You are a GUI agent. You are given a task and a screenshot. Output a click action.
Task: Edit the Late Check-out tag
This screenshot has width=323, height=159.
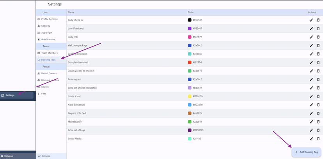(x=311, y=29)
